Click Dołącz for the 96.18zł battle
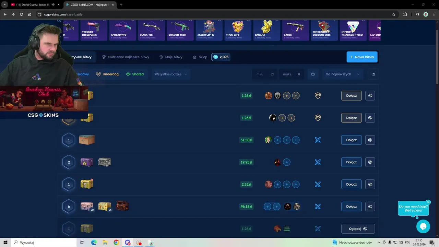 coord(351,207)
